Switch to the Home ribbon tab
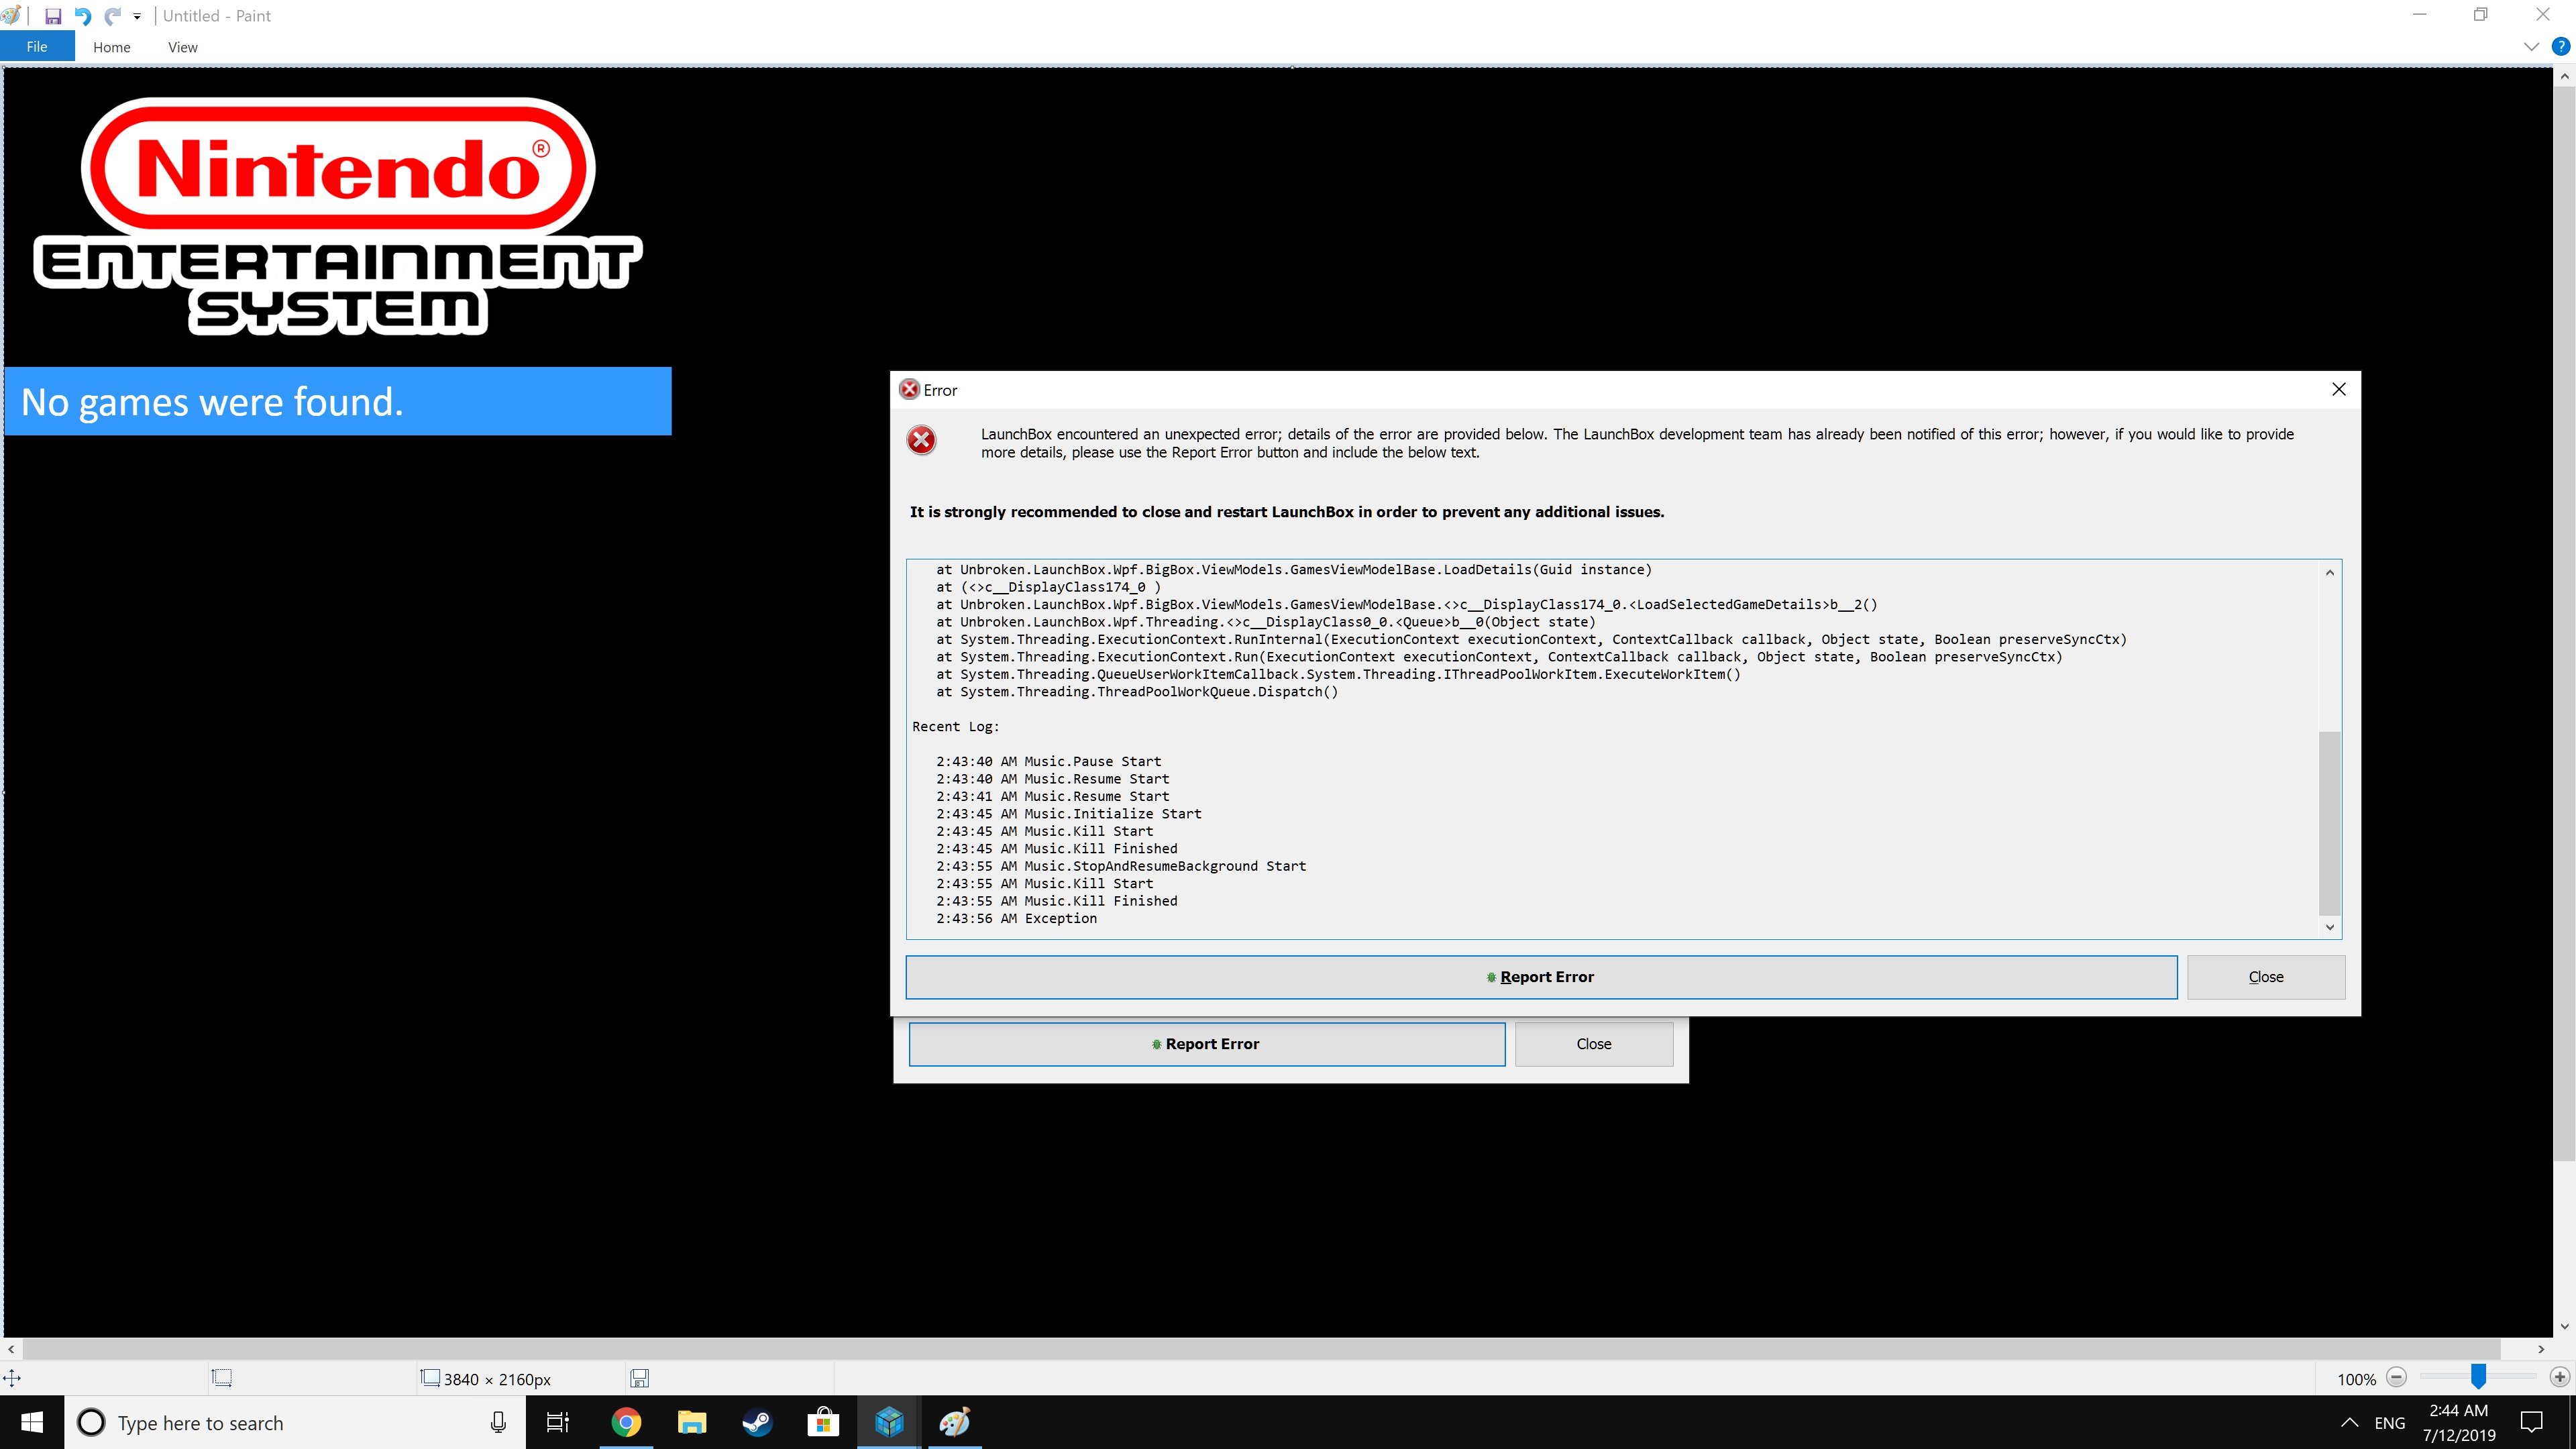This screenshot has height=1449, width=2576. tap(112, 47)
